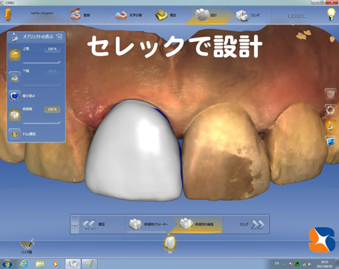The width and height of the screenshot is (339, 269).
Task: Click the EN language indicator
Action: click(277, 263)
